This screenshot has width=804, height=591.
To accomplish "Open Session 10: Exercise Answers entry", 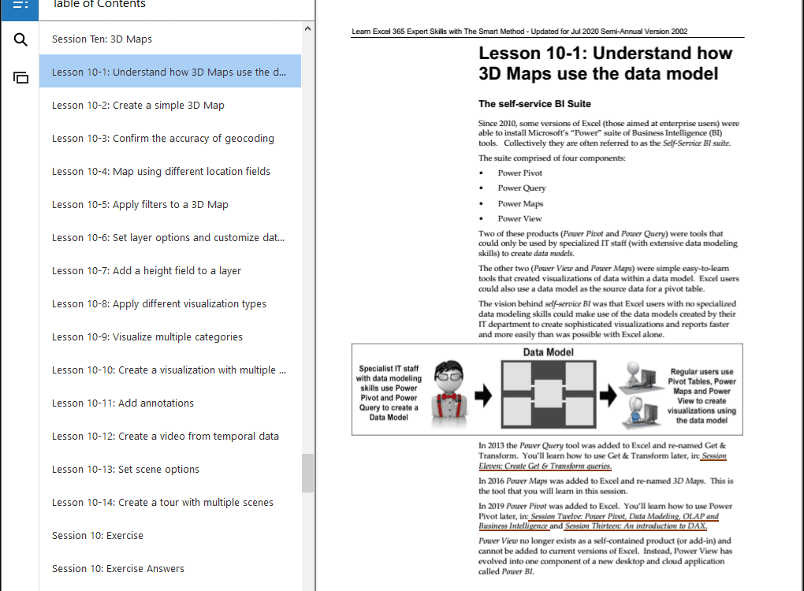I will [x=170, y=568].
